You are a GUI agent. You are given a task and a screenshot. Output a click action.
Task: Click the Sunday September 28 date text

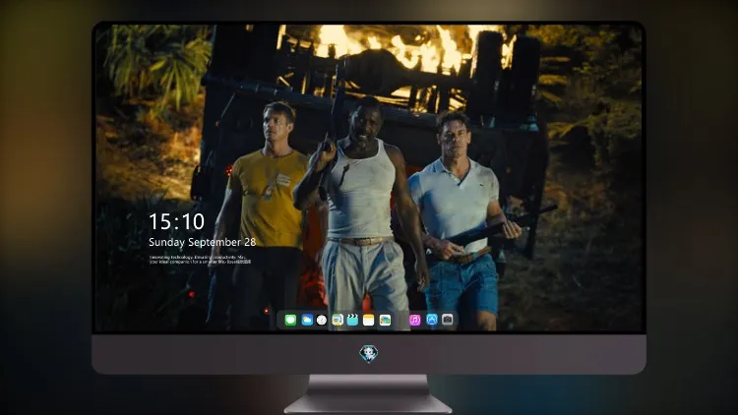pyautogui.click(x=203, y=242)
